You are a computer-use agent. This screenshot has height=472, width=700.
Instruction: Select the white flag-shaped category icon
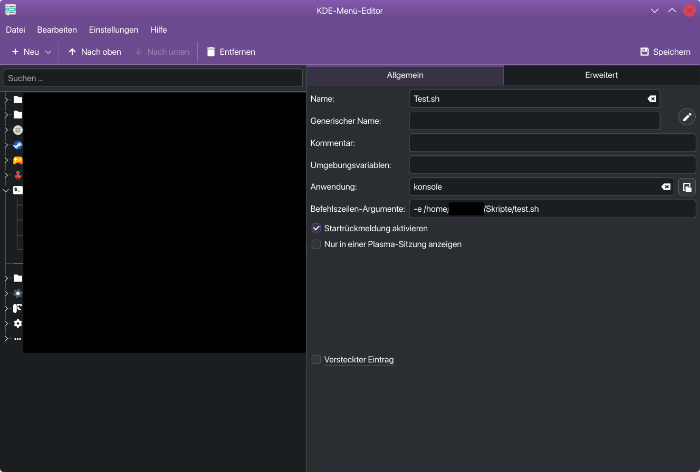(x=18, y=309)
